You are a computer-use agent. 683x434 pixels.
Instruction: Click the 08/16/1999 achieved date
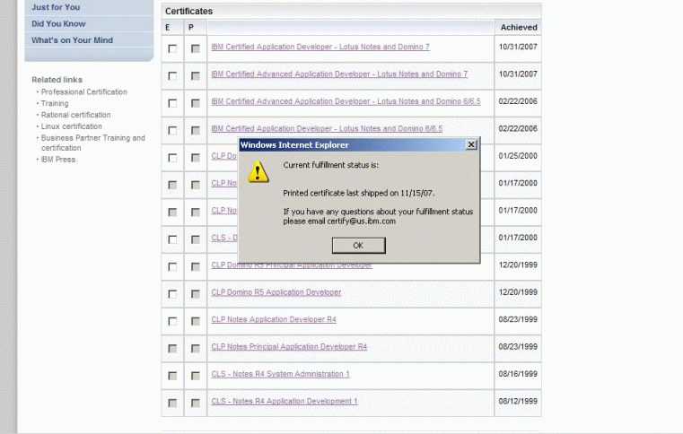[518, 374]
